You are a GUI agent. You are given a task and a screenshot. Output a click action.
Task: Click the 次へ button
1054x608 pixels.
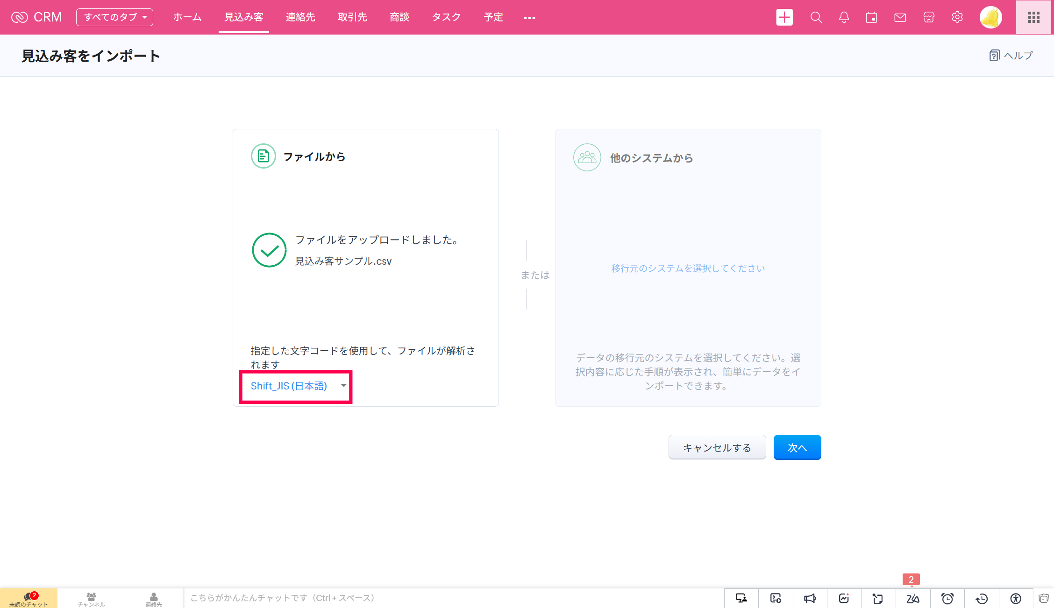(x=797, y=447)
